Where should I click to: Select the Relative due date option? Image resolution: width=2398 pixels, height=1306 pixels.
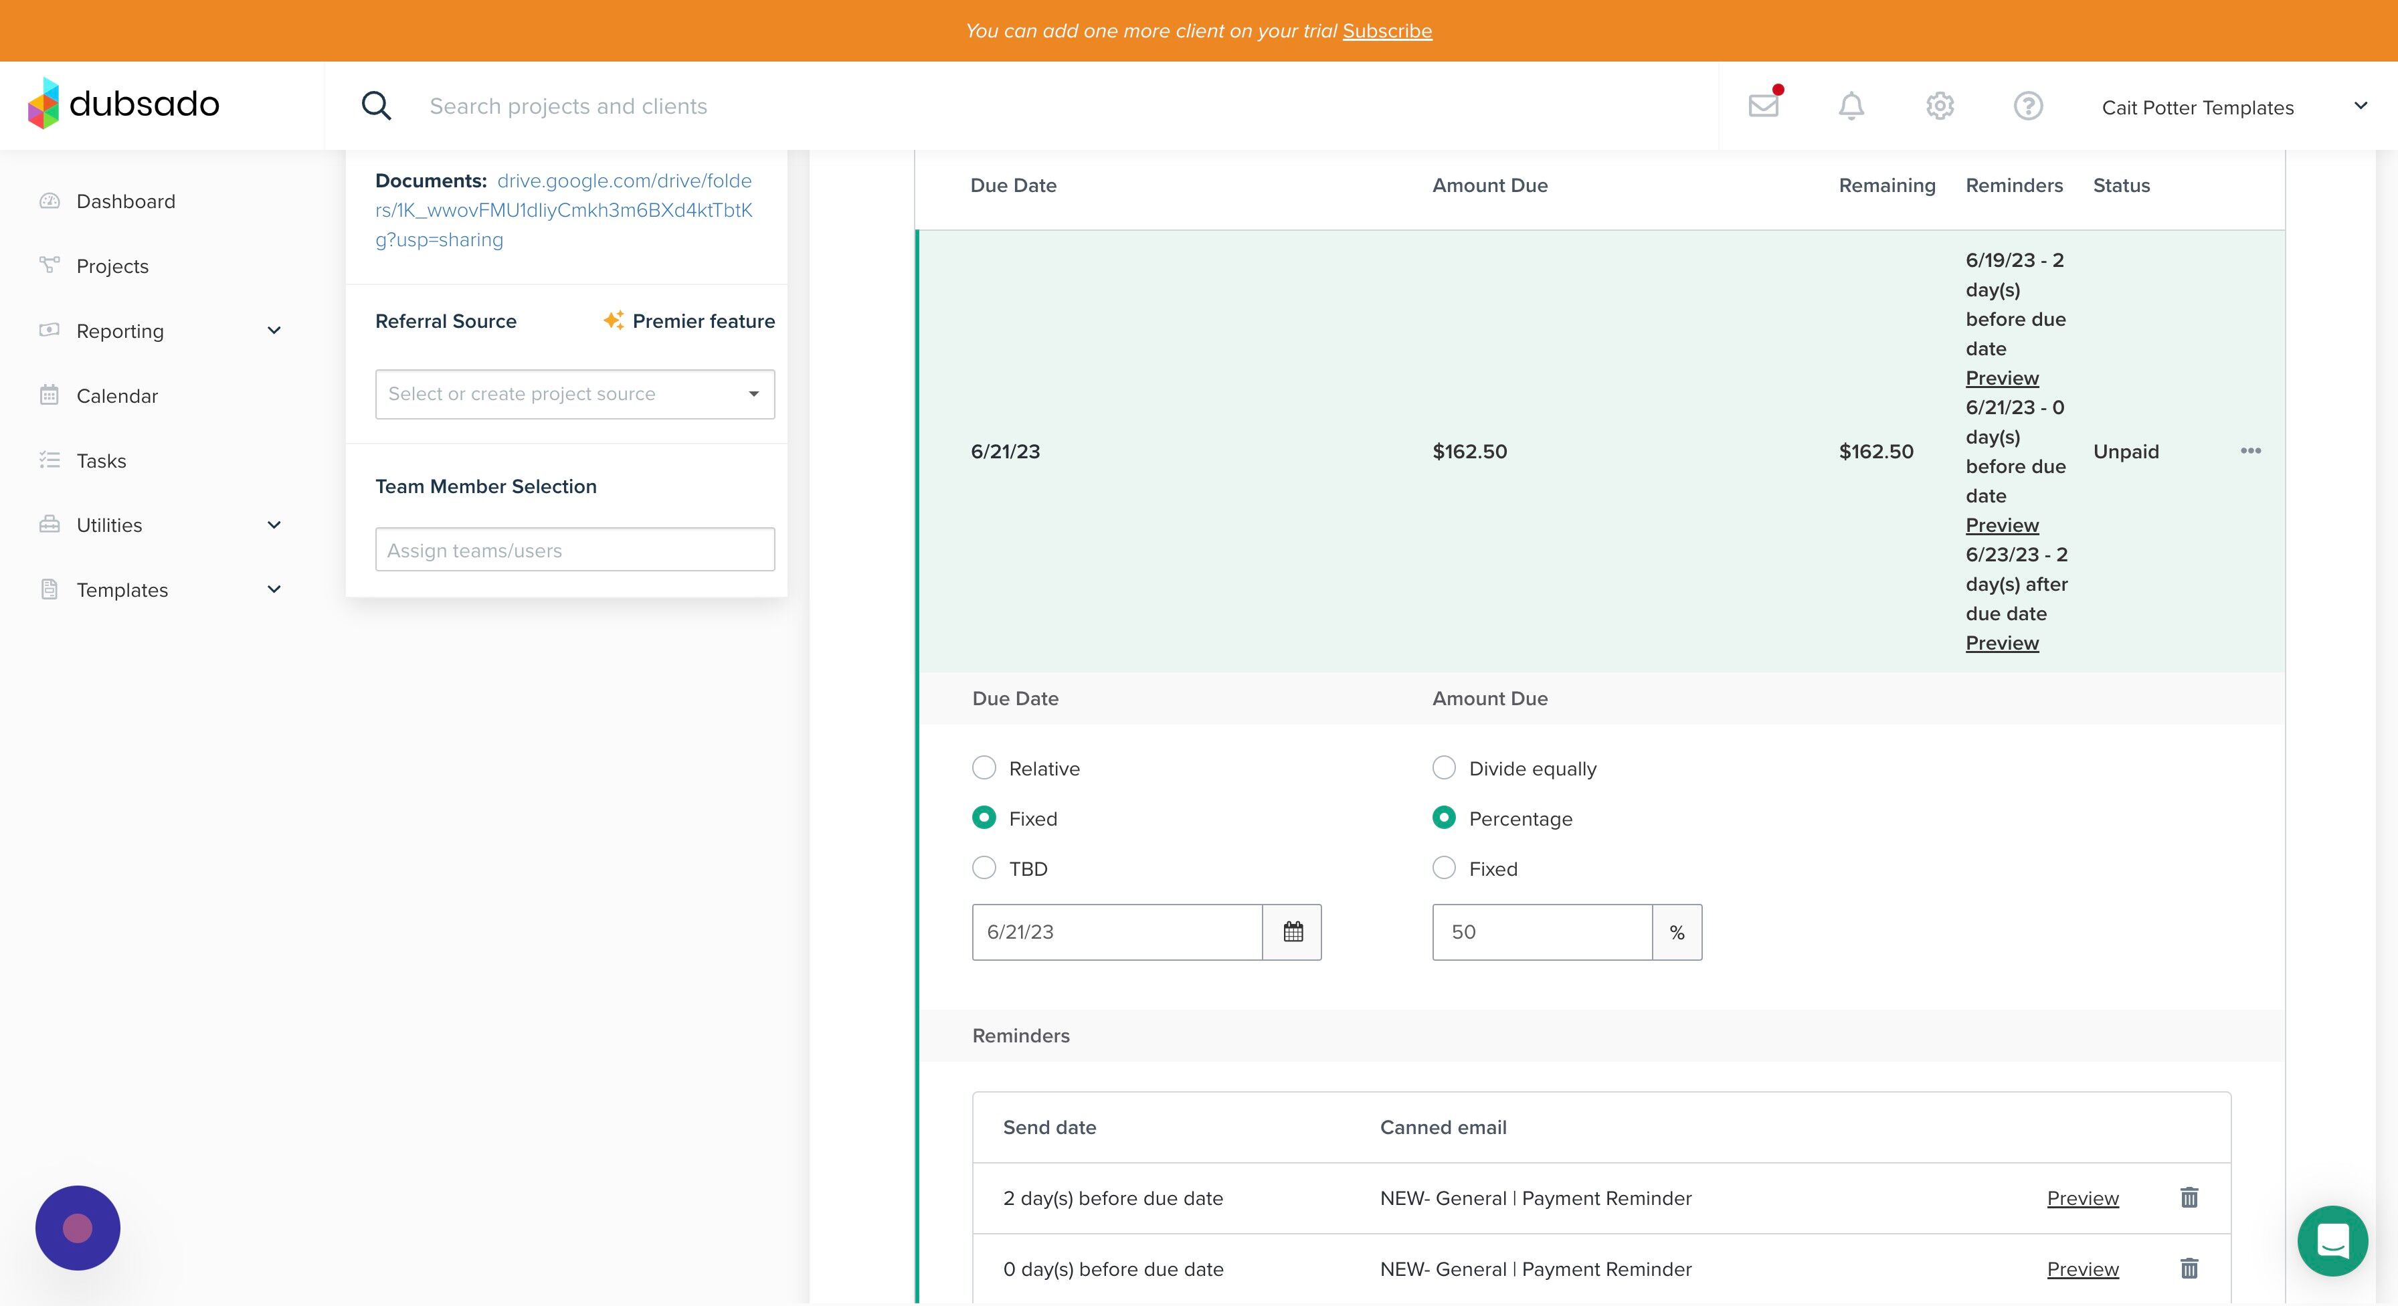[984, 768]
